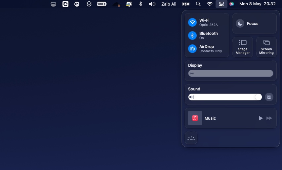The width and height of the screenshot is (282, 170).
Task: Open Spotlight search magnifier icon
Action: 198,4
